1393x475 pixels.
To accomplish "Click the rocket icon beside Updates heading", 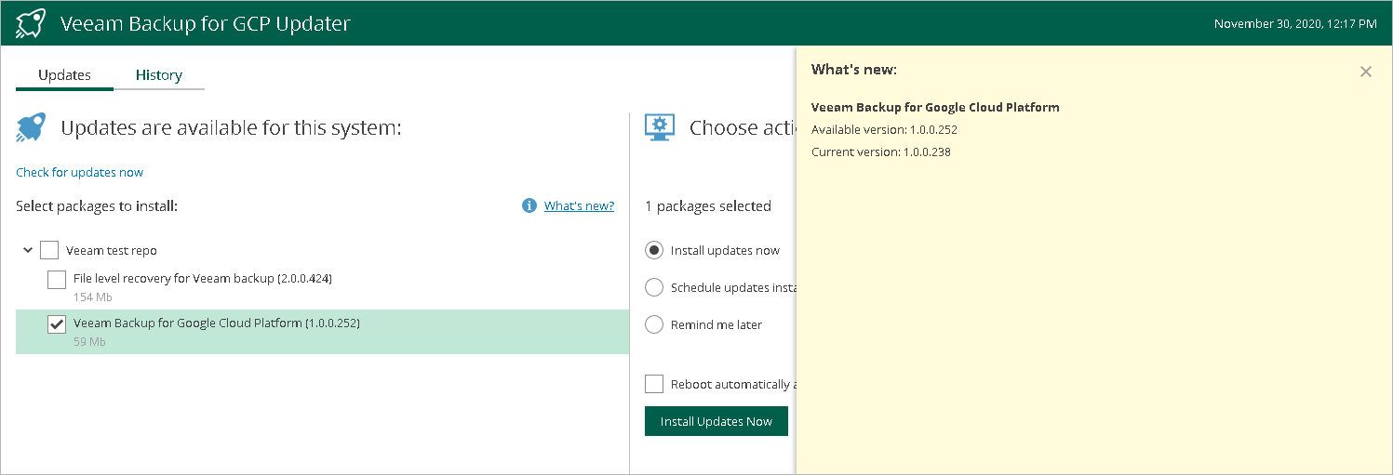I will (31, 127).
